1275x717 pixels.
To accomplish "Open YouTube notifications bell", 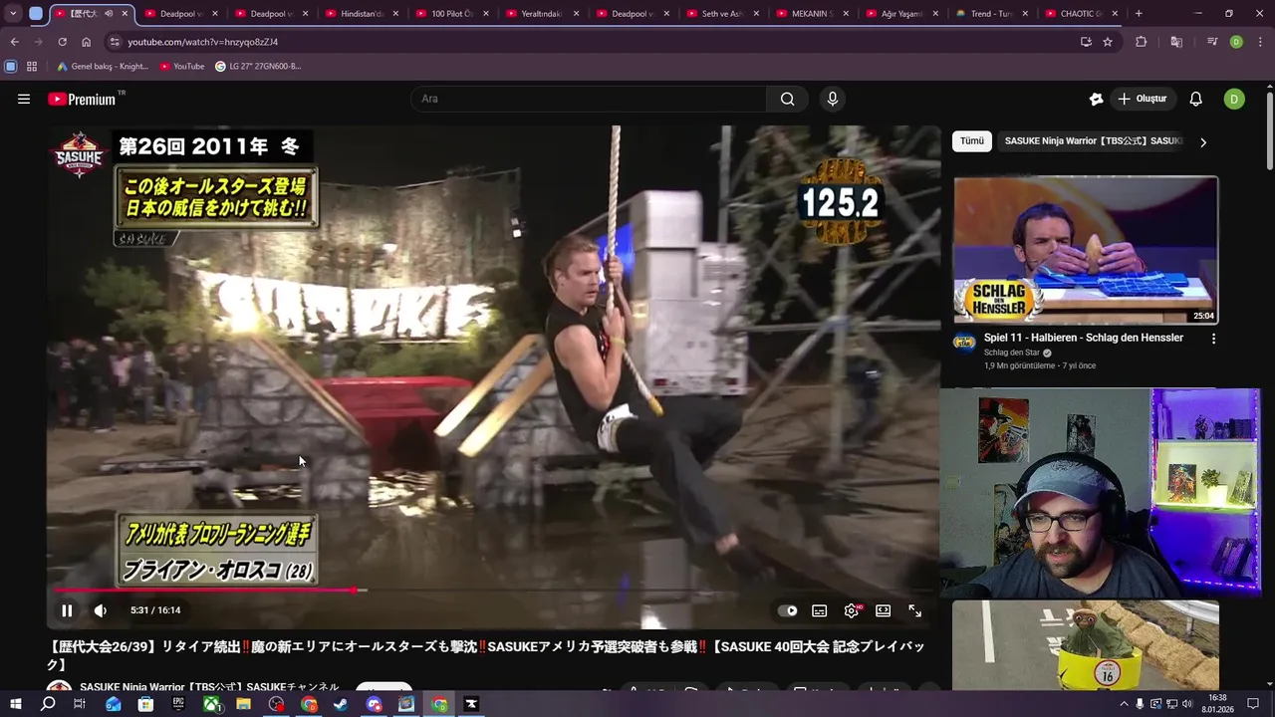I will (x=1196, y=99).
